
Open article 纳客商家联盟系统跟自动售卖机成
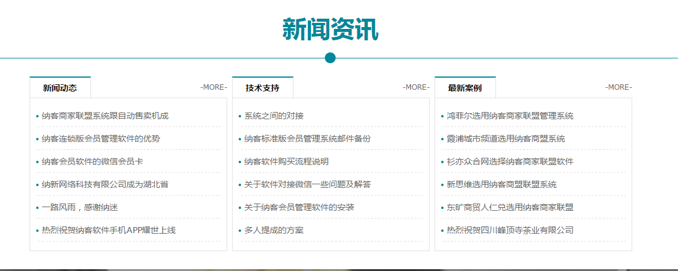tap(105, 116)
